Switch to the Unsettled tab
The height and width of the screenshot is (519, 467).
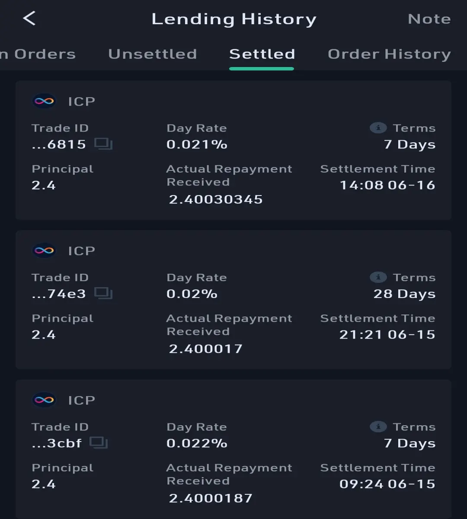click(152, 54)
